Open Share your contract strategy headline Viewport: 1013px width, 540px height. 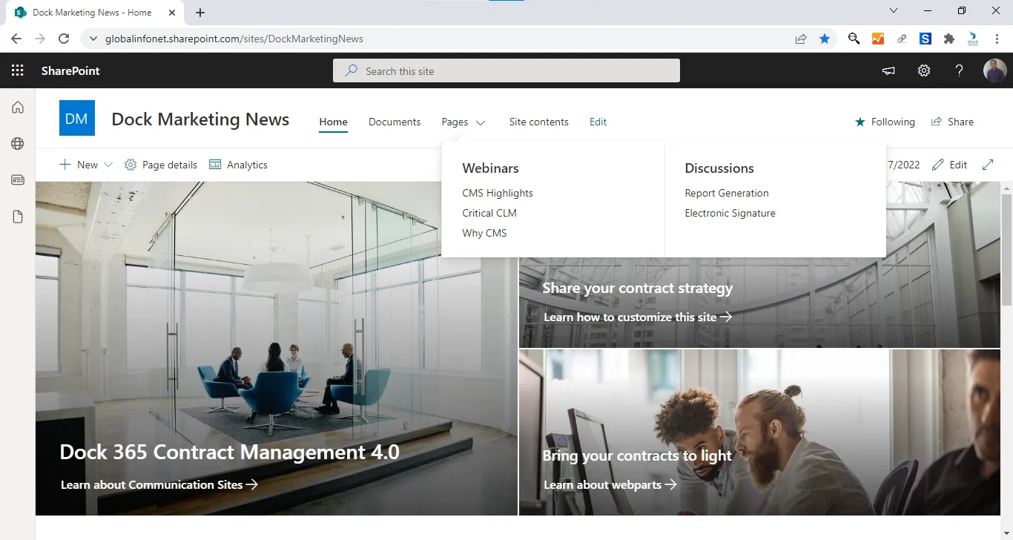click(x=638, y=289)
